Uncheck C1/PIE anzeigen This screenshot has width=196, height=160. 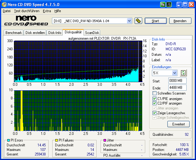pos(155,99)
